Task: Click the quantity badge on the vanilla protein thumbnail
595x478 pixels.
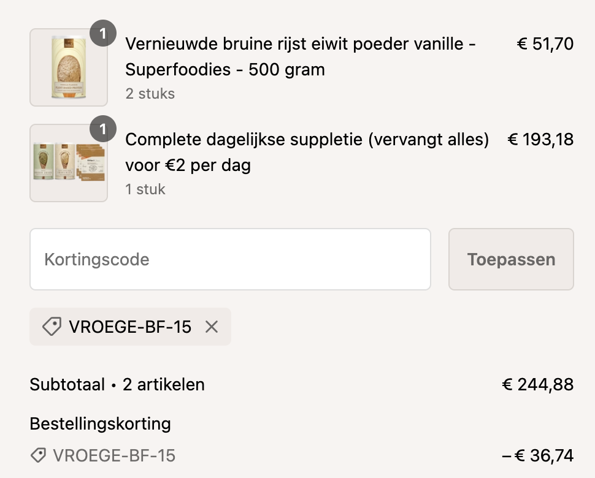Action: [x=103, y=34]
